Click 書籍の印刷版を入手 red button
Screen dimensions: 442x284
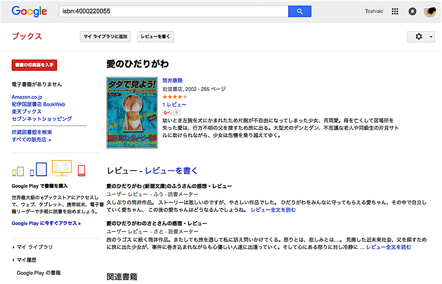[x=34, y=65]
